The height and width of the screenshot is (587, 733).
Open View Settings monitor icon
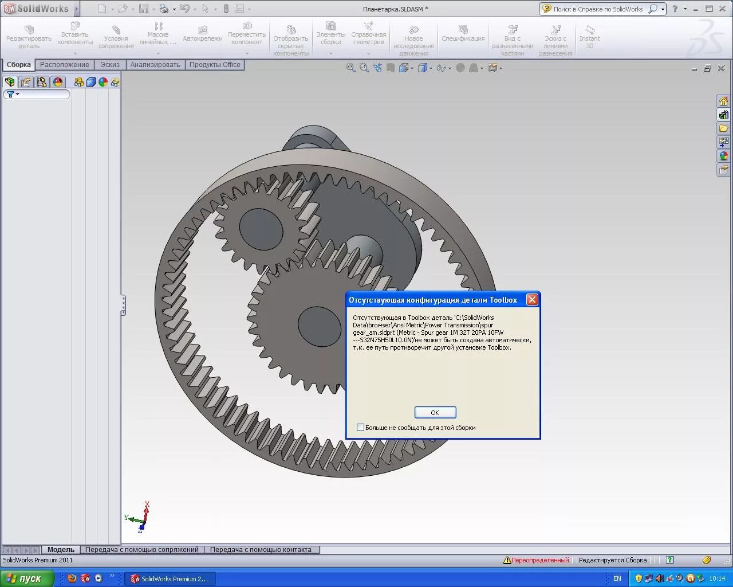pos(492,68)
